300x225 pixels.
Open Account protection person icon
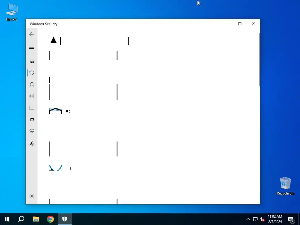(32, 85)
